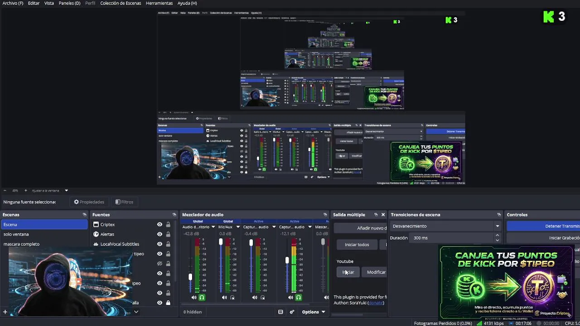Click the Duración 300 ms input field
This screenshot has width=580, height=326.
tap(452, 238)
